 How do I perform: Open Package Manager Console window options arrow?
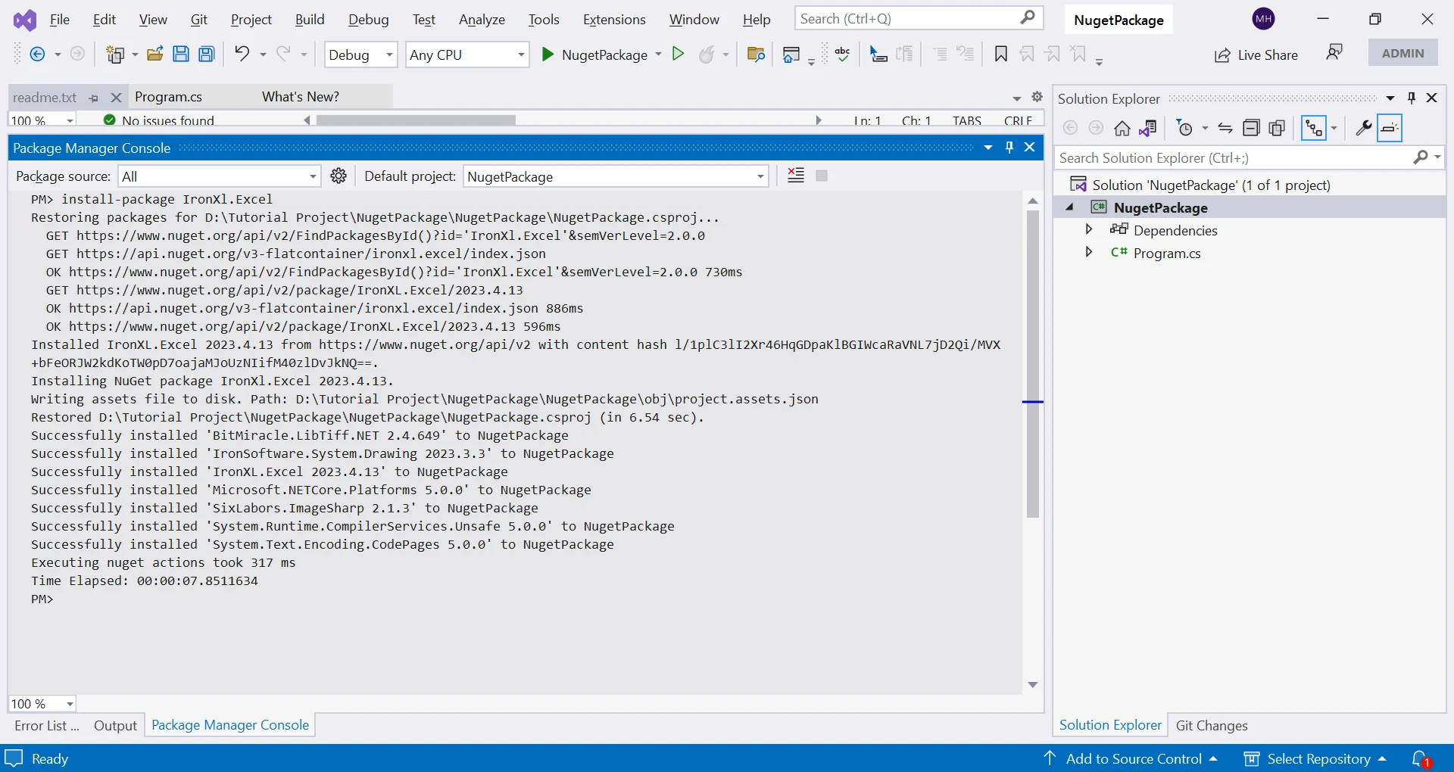(988, 148)
